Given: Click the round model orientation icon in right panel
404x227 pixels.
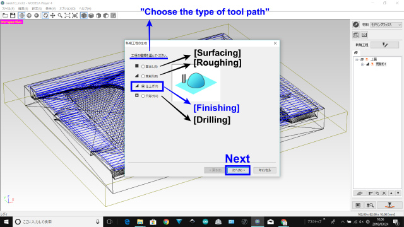Looking at the screenshot, I should click(x=356, y=25).
